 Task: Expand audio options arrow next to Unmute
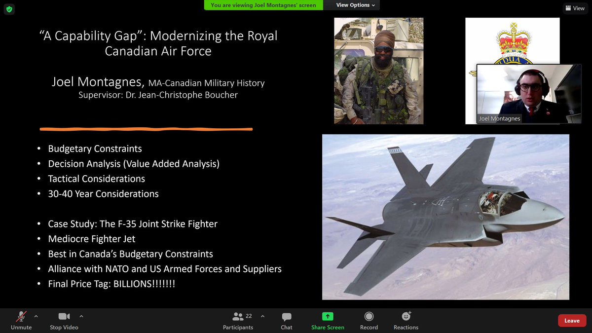click(x=36, y=316)
